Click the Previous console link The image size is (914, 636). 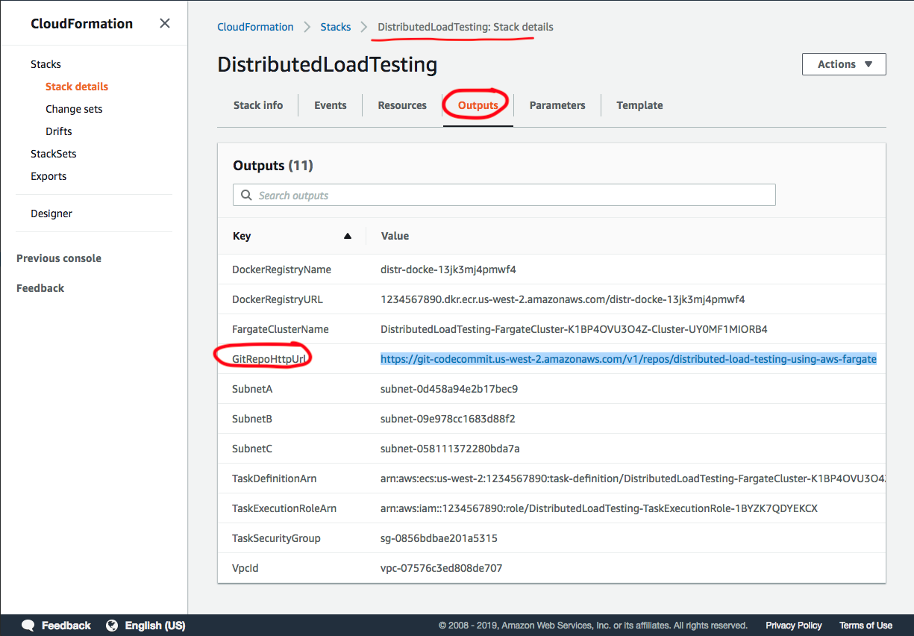point(59,258)
